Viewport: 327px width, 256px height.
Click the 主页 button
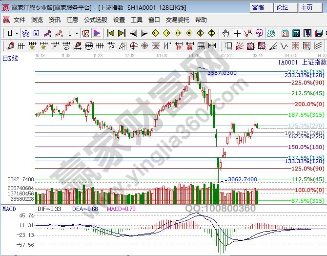pyautogui.click(x=307, y=7)
